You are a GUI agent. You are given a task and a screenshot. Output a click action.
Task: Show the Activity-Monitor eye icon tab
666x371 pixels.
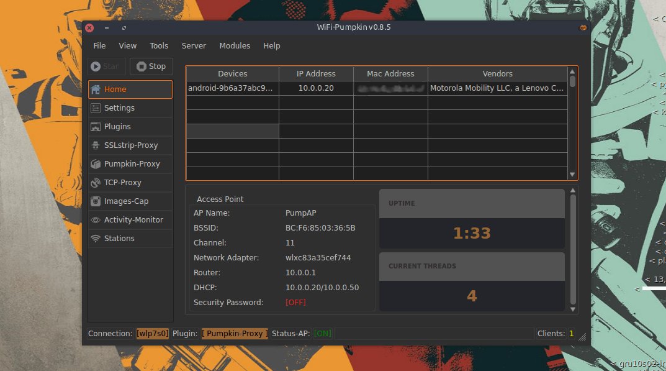point(96,220)
